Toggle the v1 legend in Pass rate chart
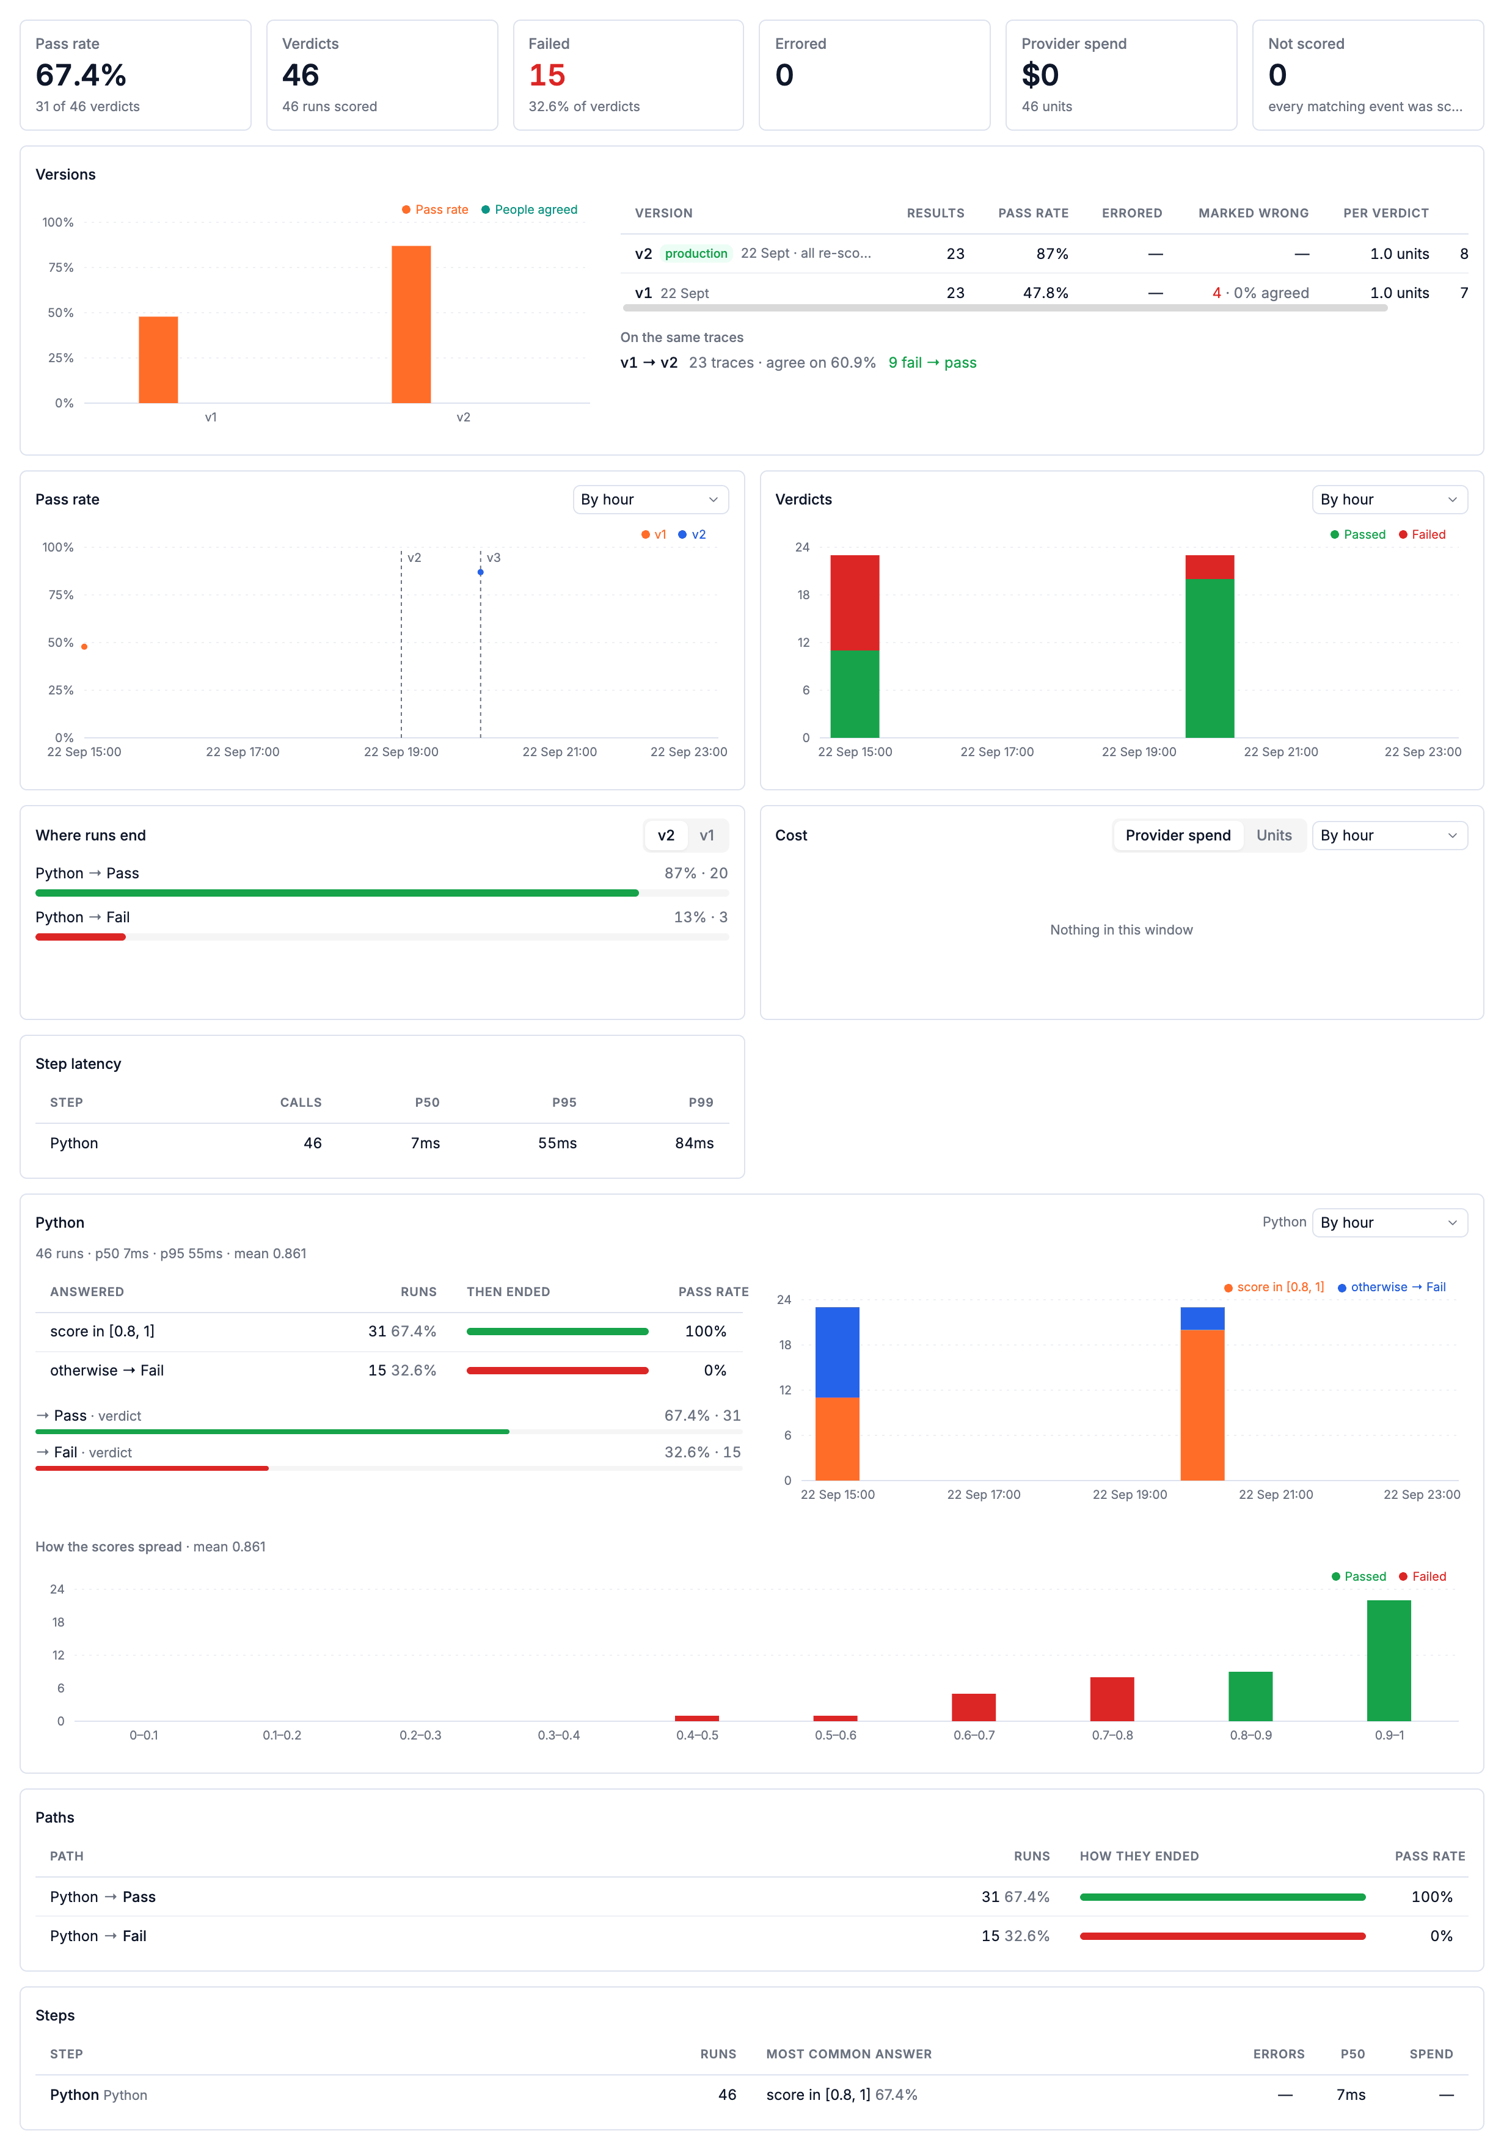Screen dimensions: 1504x2150 pos(654,534)
